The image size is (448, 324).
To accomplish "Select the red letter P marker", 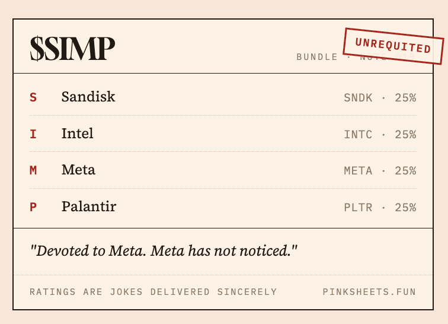I will click(33, 207).
